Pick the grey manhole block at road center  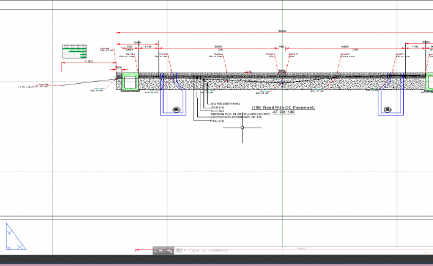click(282, 70)
